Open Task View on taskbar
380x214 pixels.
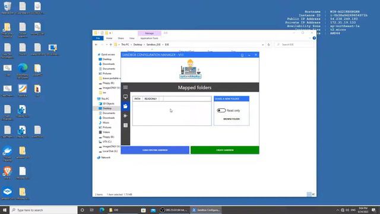pyautogui.click(x=92, y=210)
